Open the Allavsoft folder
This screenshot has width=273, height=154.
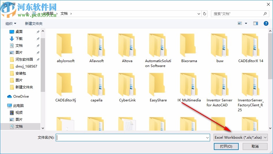(96, 48)
